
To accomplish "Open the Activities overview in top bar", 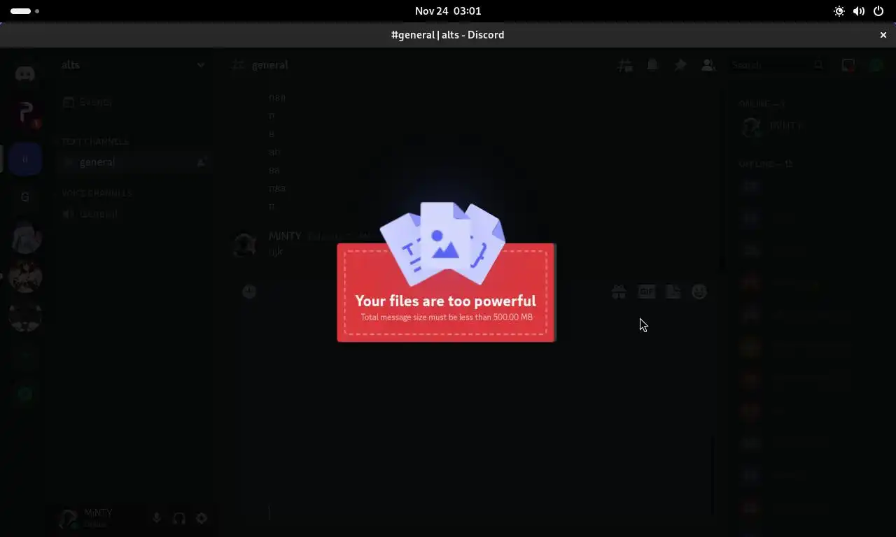I will tap(25, 11).
